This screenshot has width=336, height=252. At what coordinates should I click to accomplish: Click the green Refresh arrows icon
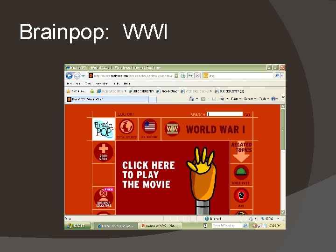190,76
